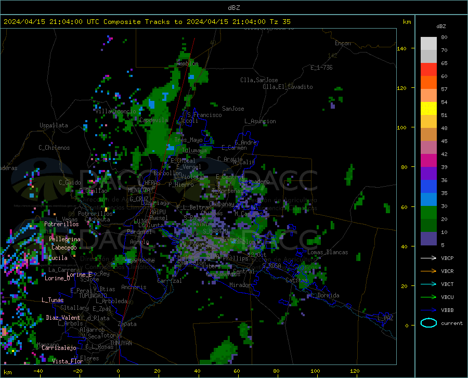This screenshot has height=378, width=468.
Task: Select the 20-30 dBZ bright green swatch
Action: 428,213
